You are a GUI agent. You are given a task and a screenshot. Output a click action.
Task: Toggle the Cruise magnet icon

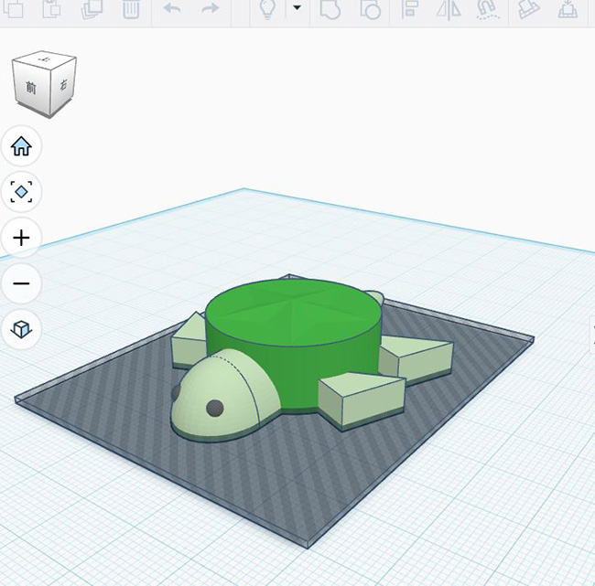tap(489, 8)
